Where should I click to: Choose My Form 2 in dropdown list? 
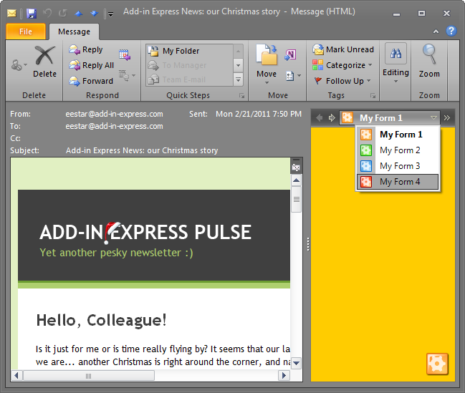[x=398, y=150]
